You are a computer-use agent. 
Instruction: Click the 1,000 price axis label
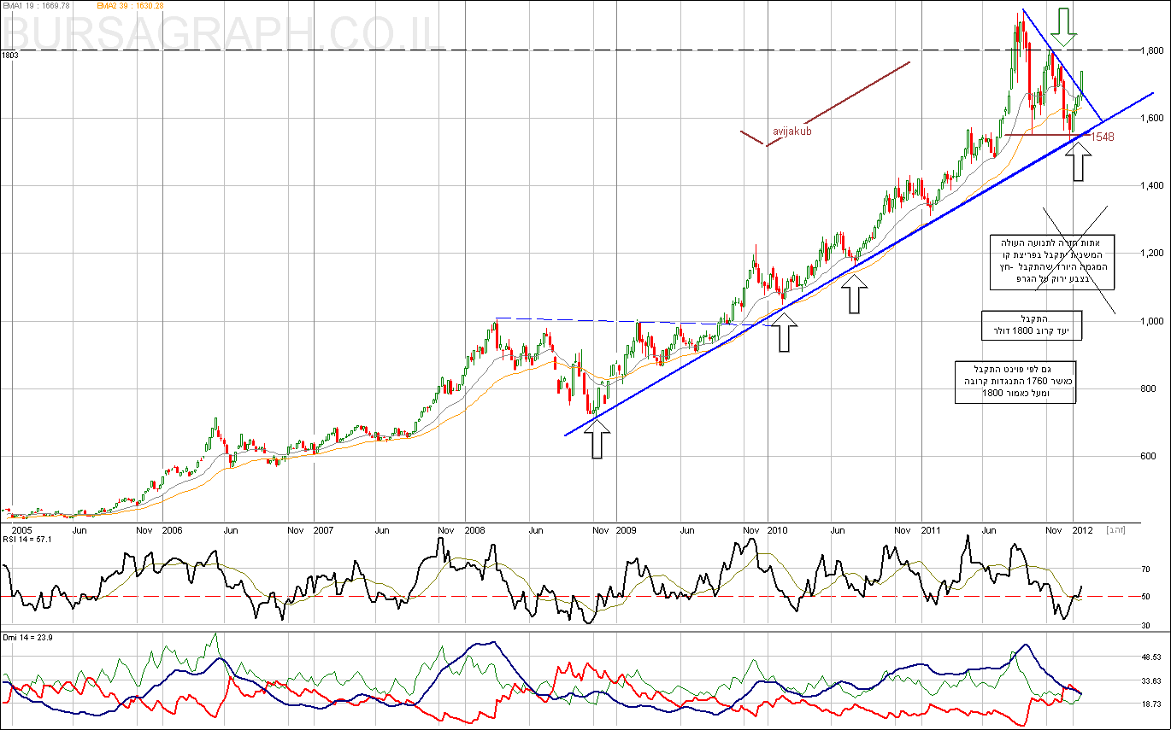[x=1154, y=321]
